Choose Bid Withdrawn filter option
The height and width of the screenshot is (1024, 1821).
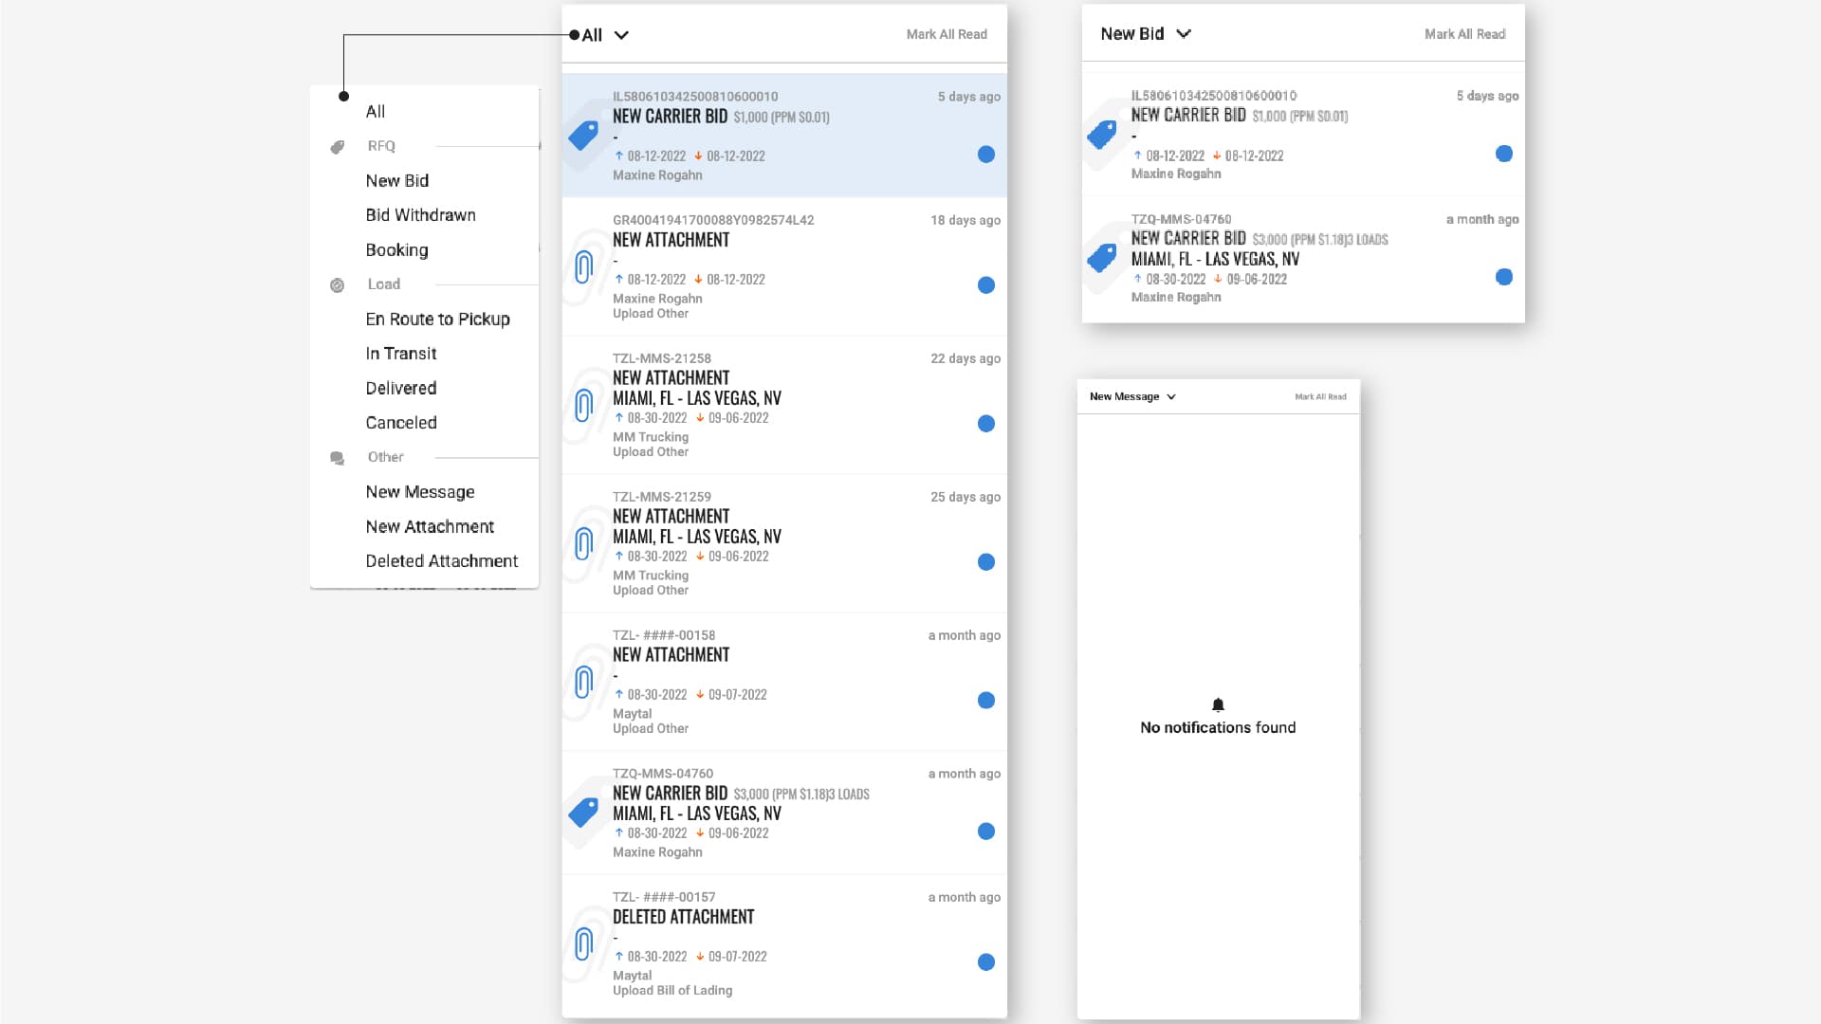point(421,215)
